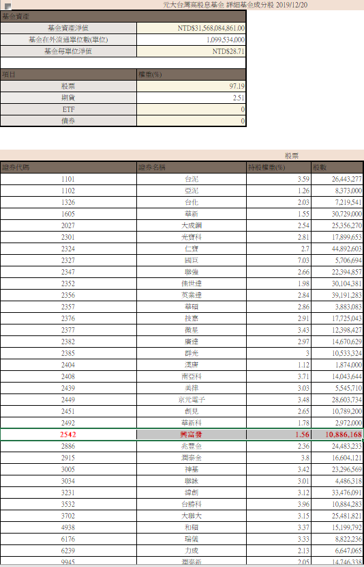Image resolution: width=364 pixels, height=567 pixels.
Task: Click the 基金資產淨值 label cell
Action: tap(68, 28)
